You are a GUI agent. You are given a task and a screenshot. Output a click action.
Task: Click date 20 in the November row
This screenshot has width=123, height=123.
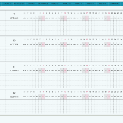90,66
